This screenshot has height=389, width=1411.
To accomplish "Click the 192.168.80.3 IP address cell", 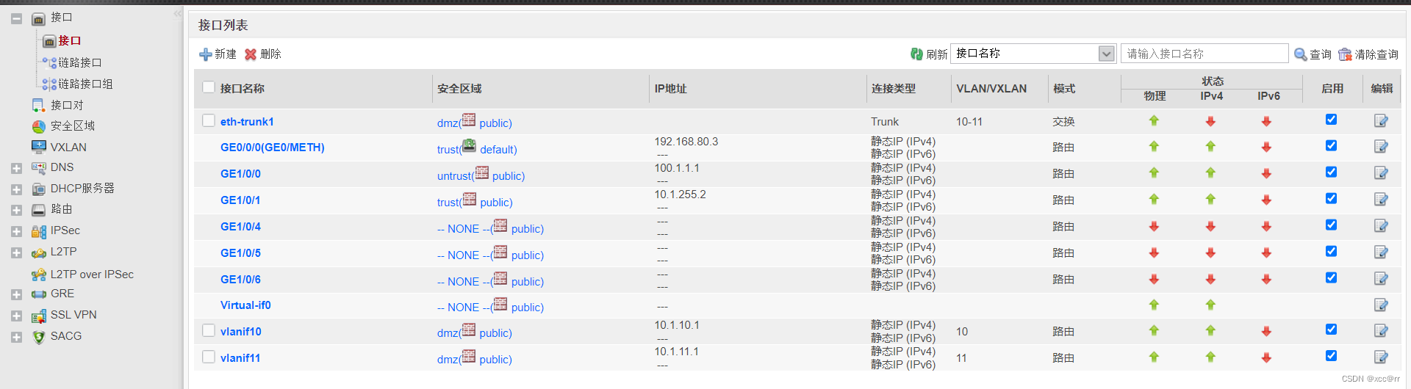I will pyautogui.click(x=686, y=142).
